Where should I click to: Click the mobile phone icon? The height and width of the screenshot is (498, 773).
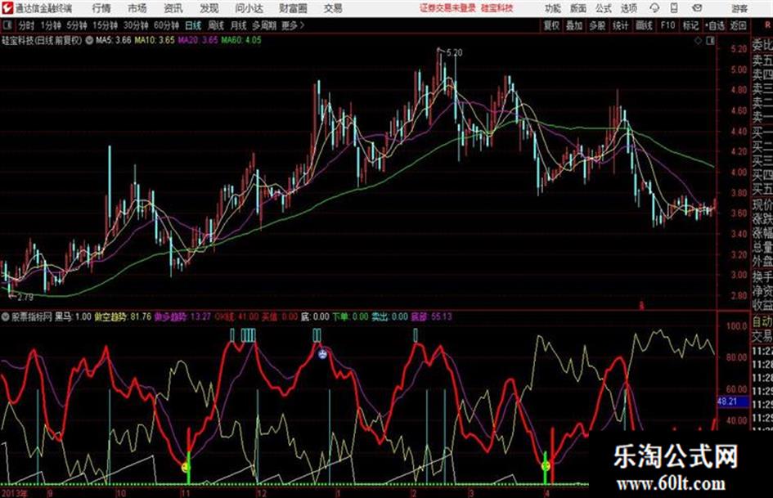point(674,8)
